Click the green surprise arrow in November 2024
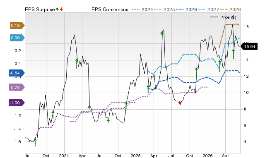Image resolution: width=265 pixels, height=158 pixels. [126, 105]
